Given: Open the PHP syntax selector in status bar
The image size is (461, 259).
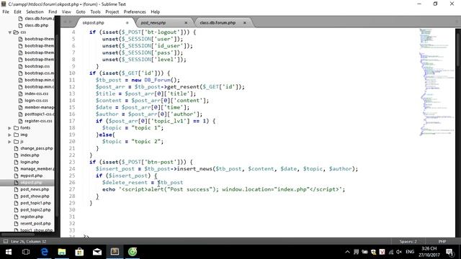Looking at the screenshot, I should 442,242.
